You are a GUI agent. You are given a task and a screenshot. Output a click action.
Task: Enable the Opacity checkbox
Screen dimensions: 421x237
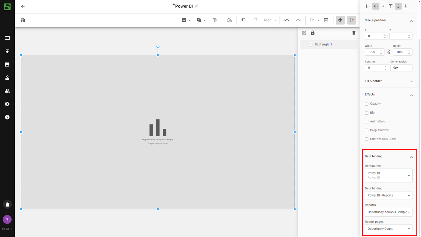(x=367, y=104)
